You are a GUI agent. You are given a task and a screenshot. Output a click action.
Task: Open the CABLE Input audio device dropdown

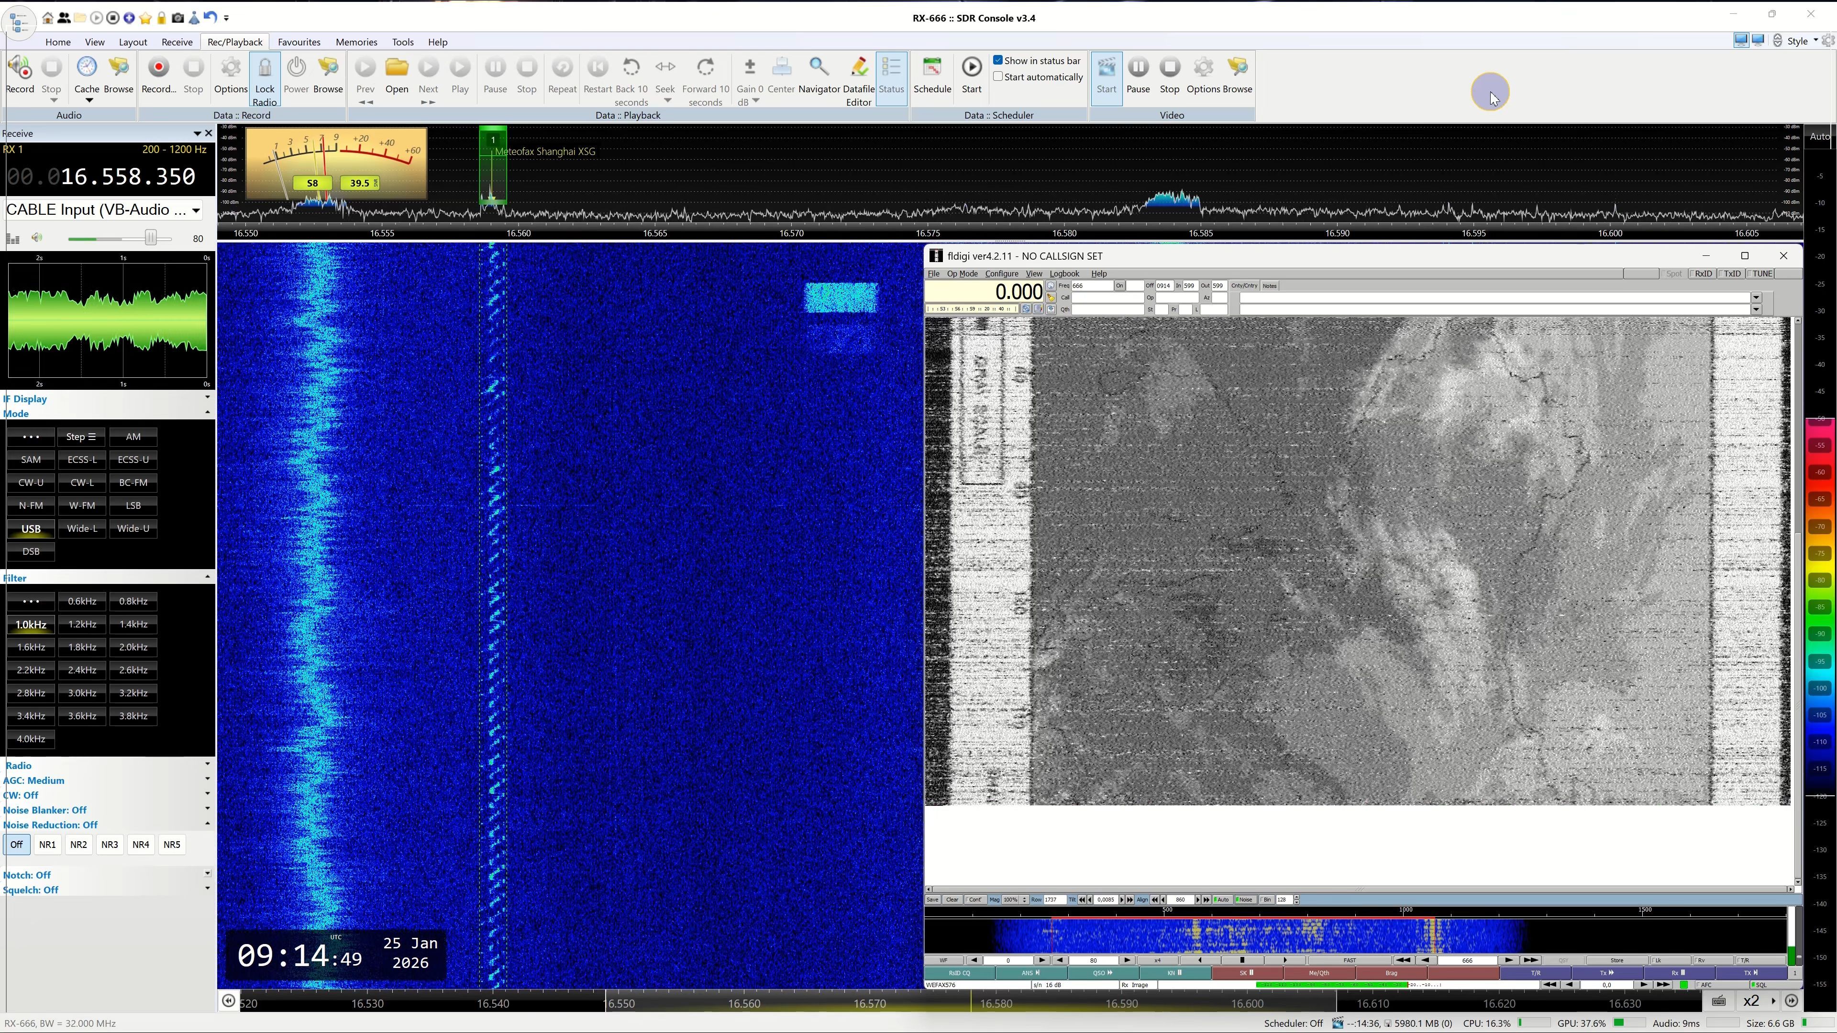point(195,210)
